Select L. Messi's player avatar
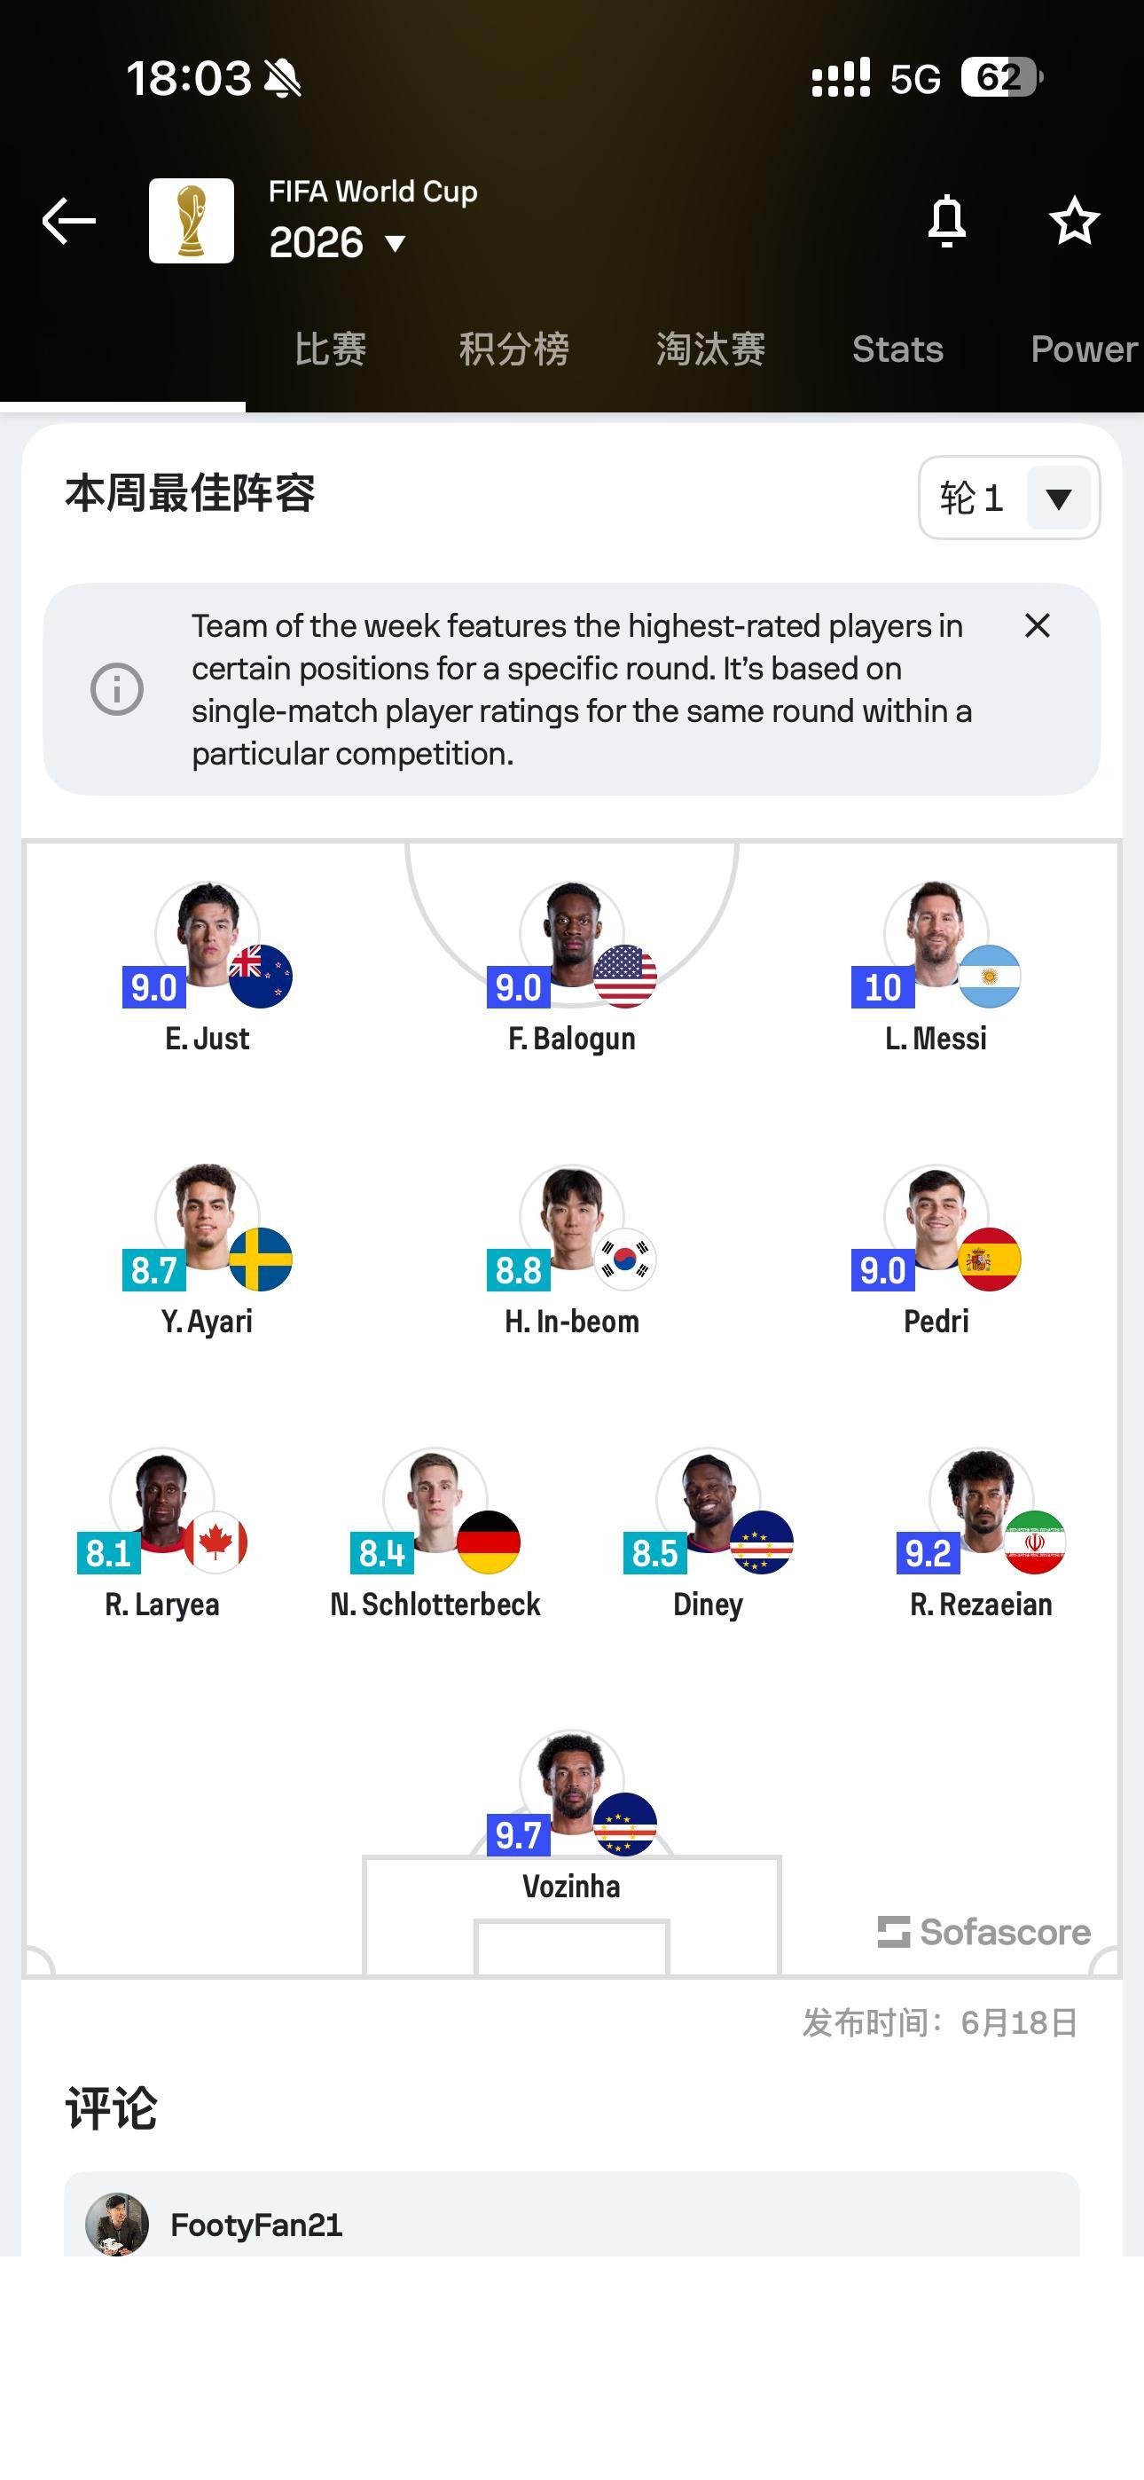This screenshot has width=1144, height=2480. (x=936, y=934)
